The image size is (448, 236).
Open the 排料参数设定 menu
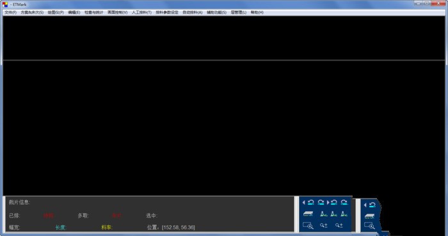[167, 12]
